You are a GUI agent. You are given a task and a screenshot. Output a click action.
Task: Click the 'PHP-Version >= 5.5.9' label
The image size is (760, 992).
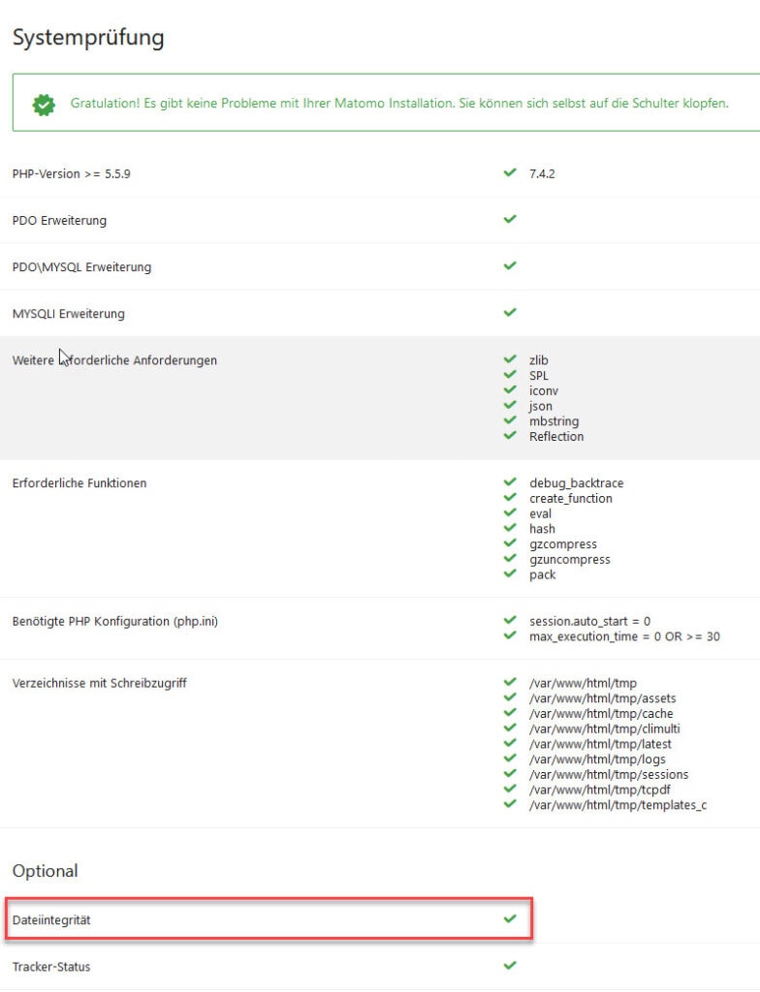(71, 174)
